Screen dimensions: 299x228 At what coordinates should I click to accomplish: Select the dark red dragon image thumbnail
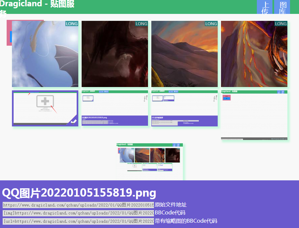pyautogui.click(x=115, y=54)
